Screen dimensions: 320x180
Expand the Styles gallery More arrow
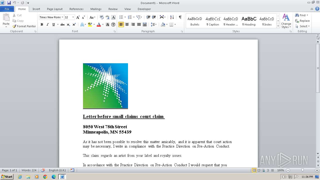[x=278, y=26]
